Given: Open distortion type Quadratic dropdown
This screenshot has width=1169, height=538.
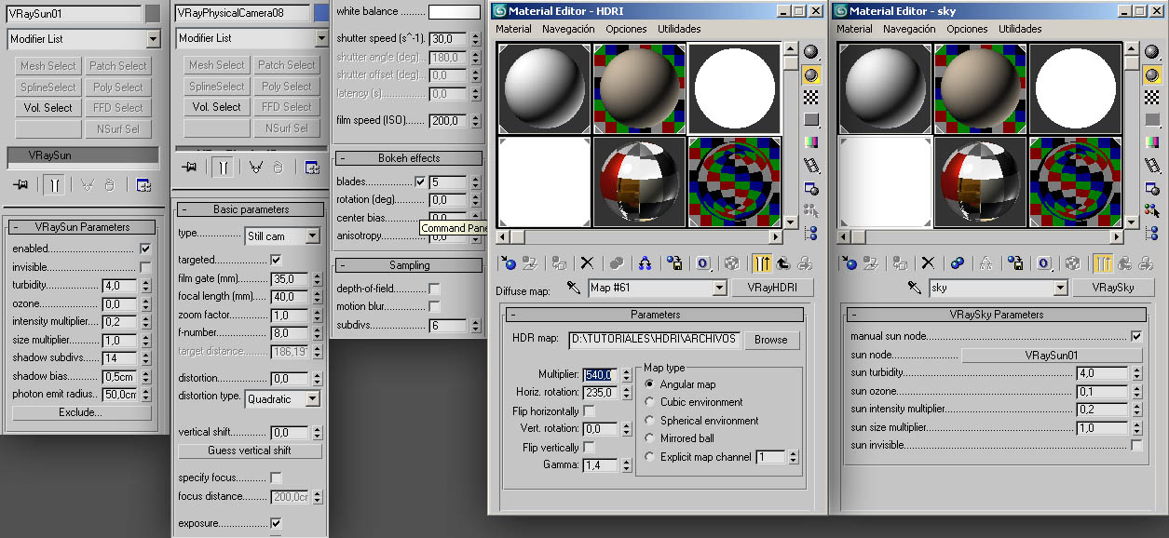Looking at the screenshot, I should click(x=312, y=398).
